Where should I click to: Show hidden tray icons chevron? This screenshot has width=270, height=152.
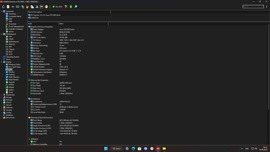tap(242, 148)
